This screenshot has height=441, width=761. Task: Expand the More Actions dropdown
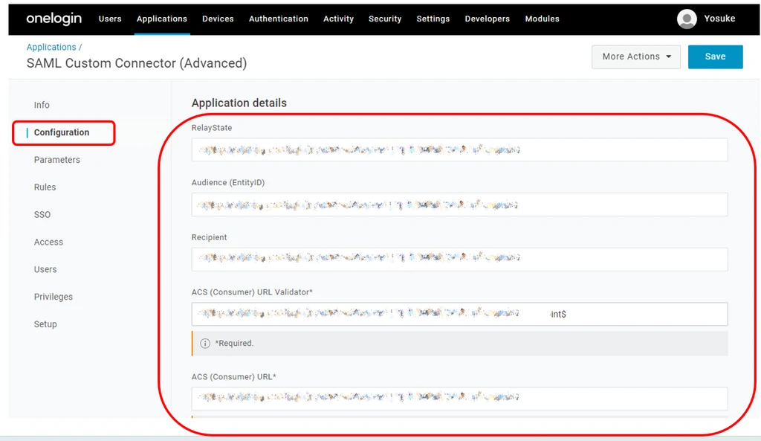636,57
